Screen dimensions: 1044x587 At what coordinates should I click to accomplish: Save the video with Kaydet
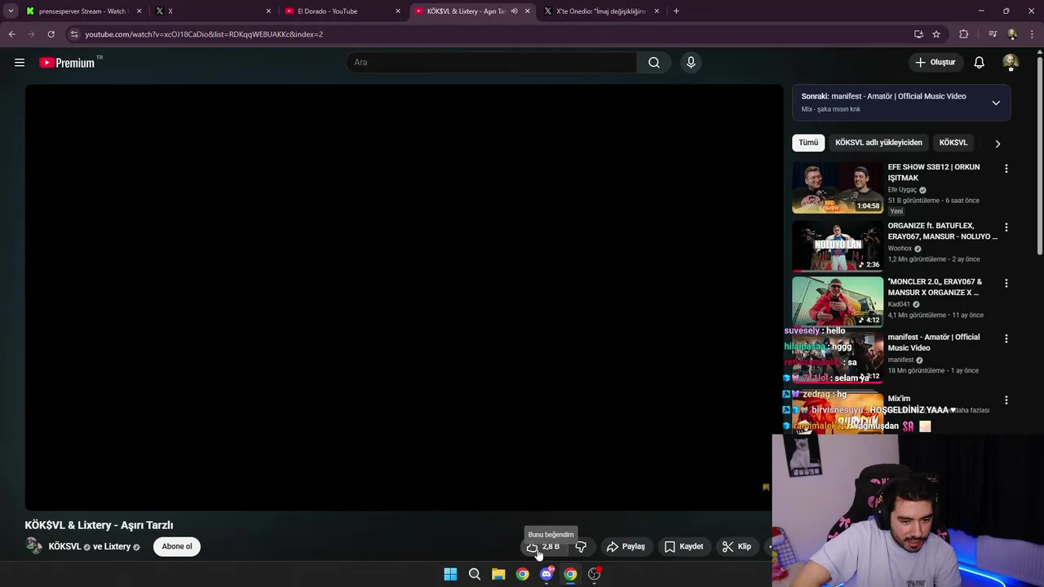(683, 547)
